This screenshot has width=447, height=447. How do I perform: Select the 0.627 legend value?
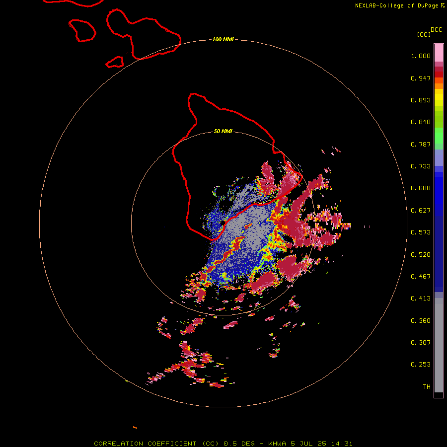click(x=421, y=211)
